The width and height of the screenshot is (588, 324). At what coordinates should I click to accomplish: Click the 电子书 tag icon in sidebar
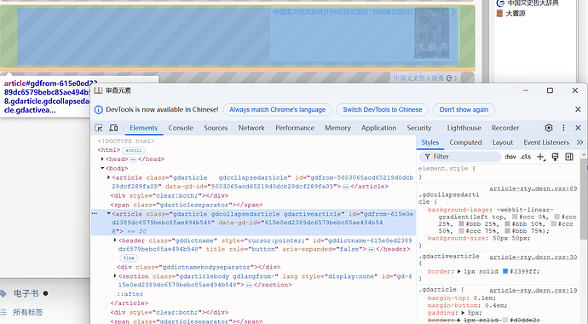pyautogui.click(x=3, y=293)
